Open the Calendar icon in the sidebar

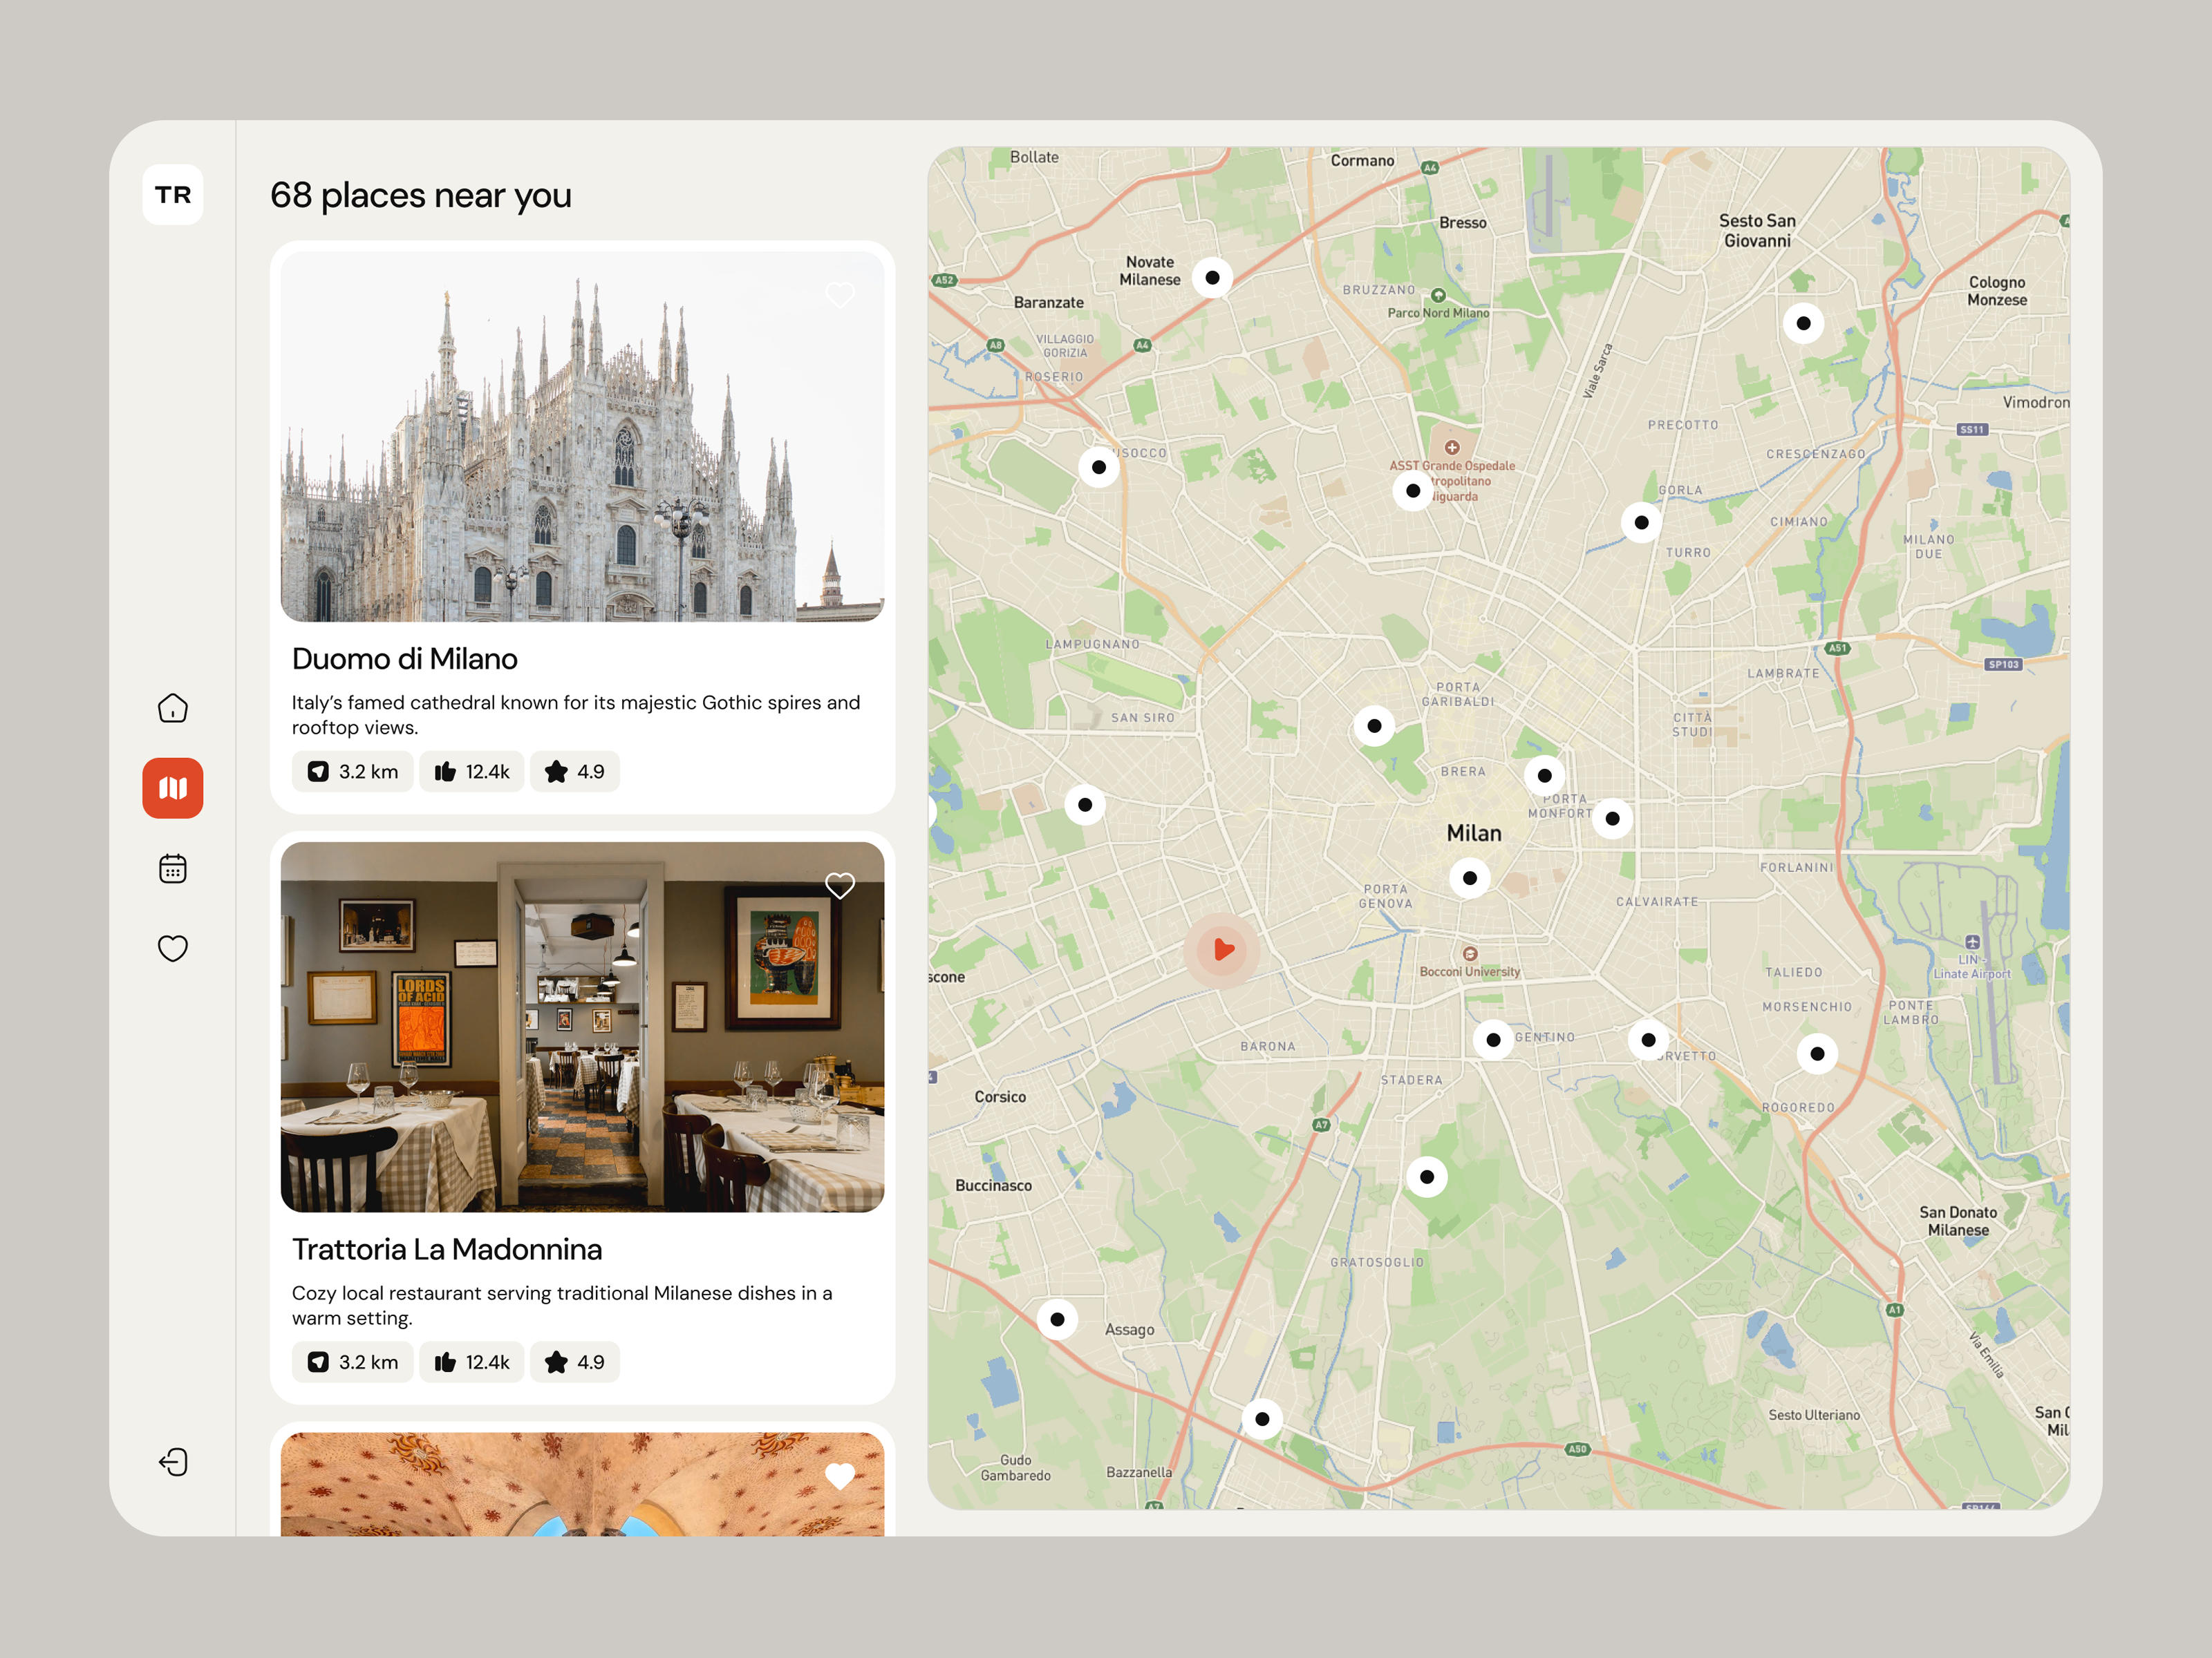(172, 868)
